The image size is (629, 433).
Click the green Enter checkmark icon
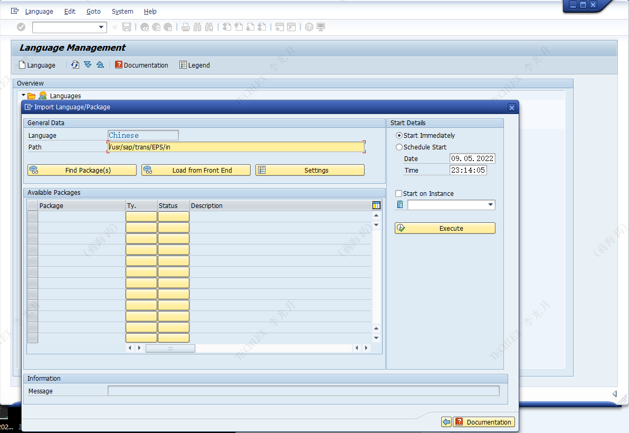click(21, 27)
